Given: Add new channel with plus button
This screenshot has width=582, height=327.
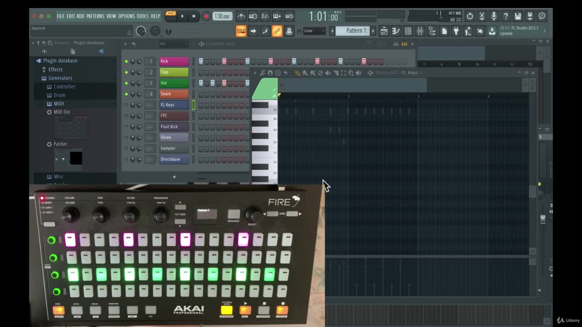Looking at the screenshot, I should point(174,177).
